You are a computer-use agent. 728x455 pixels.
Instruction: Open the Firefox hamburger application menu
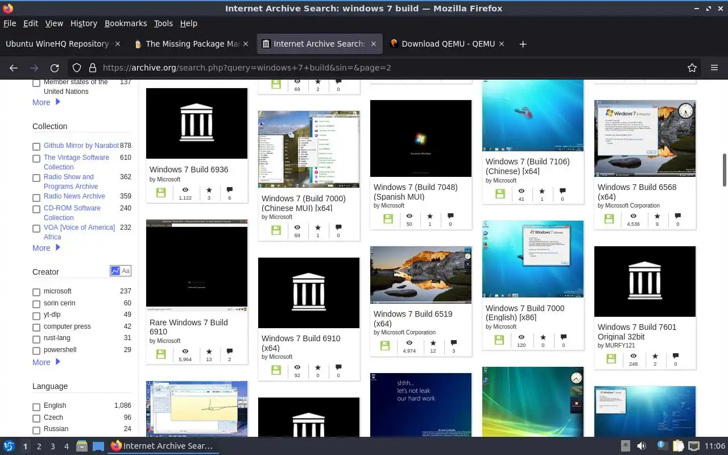point(714,68)
